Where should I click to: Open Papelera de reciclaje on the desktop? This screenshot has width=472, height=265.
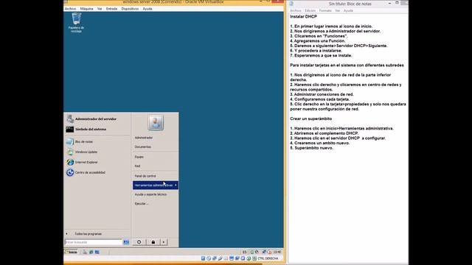click(76, 23)
